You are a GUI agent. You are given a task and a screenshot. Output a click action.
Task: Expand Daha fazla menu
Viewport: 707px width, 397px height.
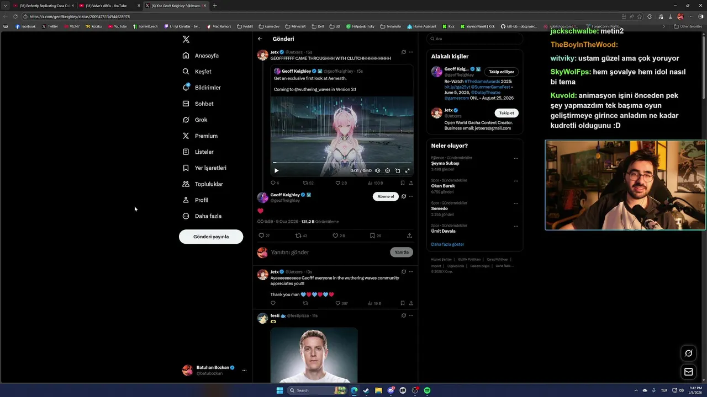(x=202, y=216)
